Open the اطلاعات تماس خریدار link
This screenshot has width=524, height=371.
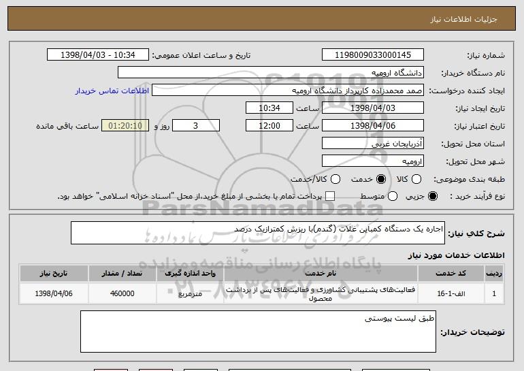point(112,91)
